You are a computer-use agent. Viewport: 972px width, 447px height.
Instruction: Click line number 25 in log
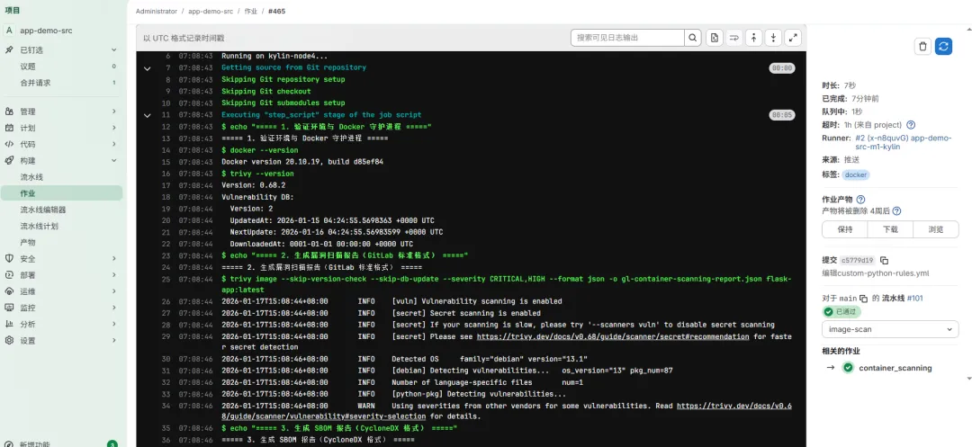(166, 279)
